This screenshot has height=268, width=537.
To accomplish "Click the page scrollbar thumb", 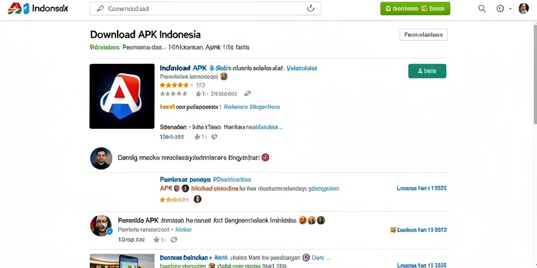I will coord(535,74).
